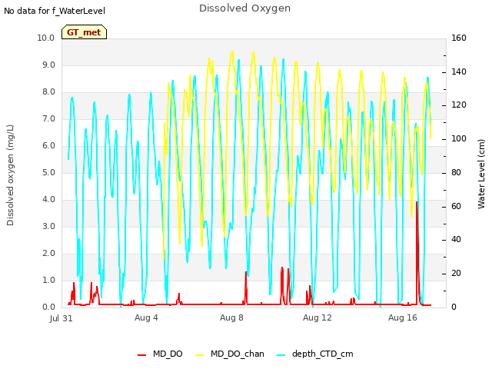Click the Aug 4 date tick label
492x369 pixels.
(x=146, y=317)
